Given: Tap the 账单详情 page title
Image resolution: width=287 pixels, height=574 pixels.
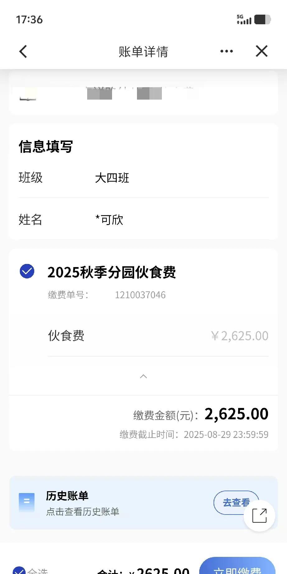Looking at the screenshot, I should [x=143, y=52].
